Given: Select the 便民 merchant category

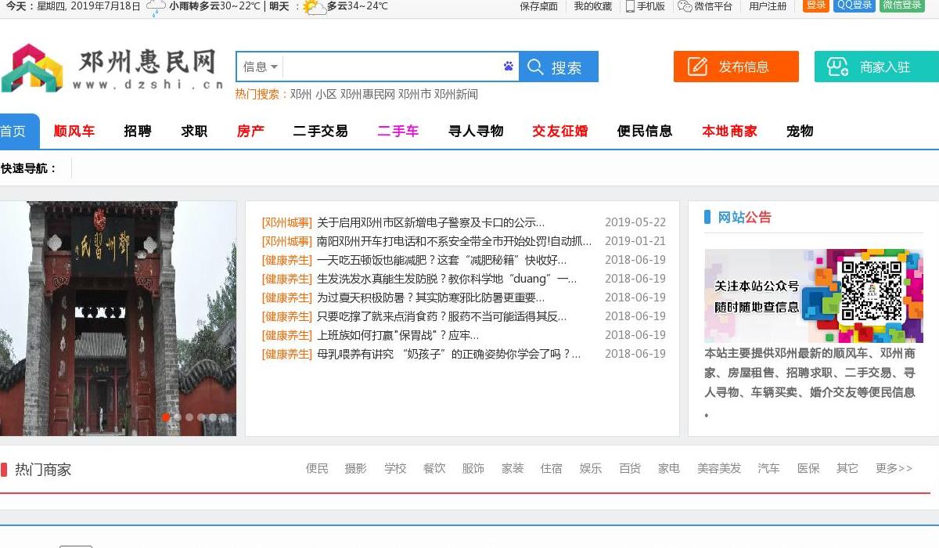Looking at the screenshot, I should click(317, 468).
